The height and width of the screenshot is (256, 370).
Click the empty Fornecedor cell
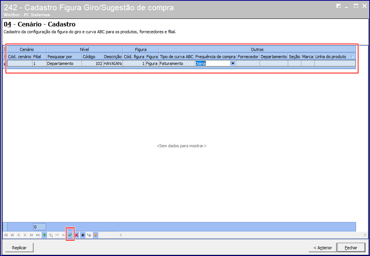coord(248,63)
